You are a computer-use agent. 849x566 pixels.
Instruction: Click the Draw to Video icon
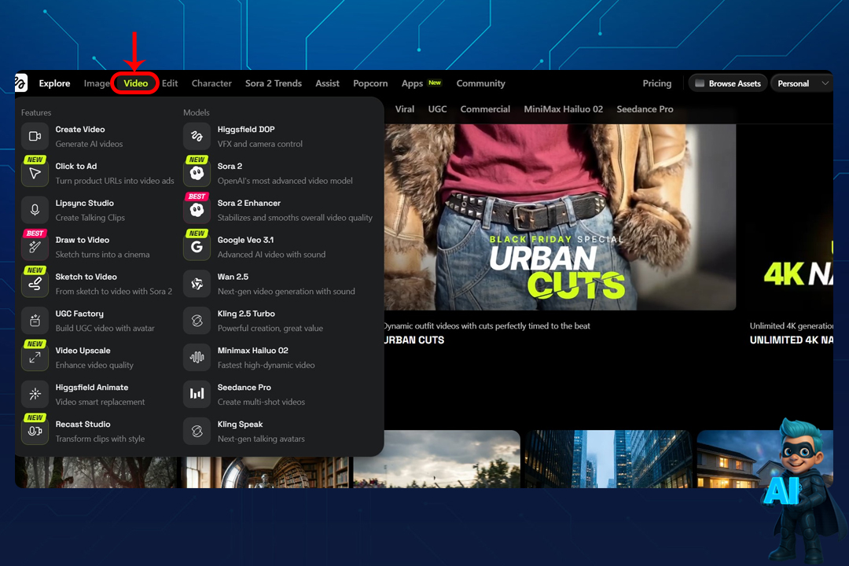(x=35, y=248)
